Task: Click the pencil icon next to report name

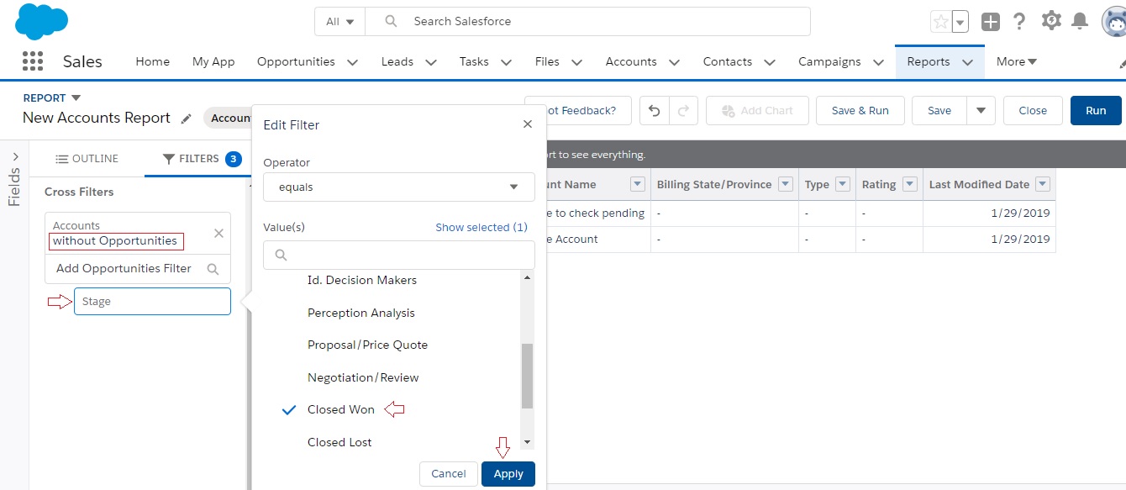Action: (187, 119)
